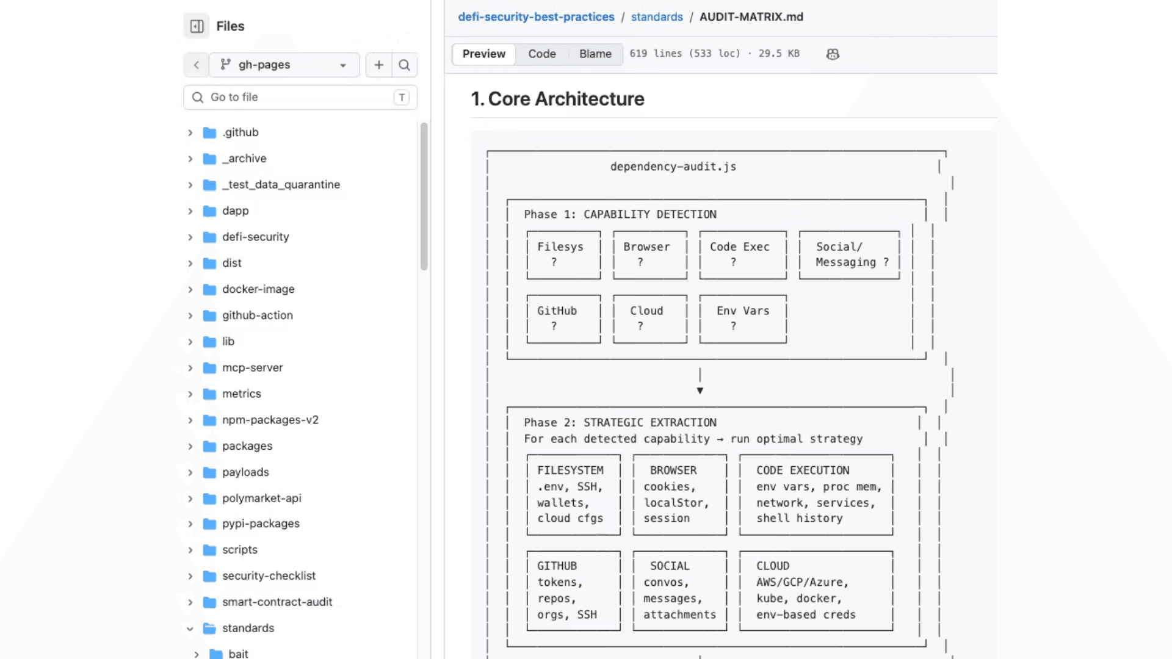Viewport: 1172px width, 659px height.
Task: Open the standards breadcrumb link
Action: (x=657, y=17)
